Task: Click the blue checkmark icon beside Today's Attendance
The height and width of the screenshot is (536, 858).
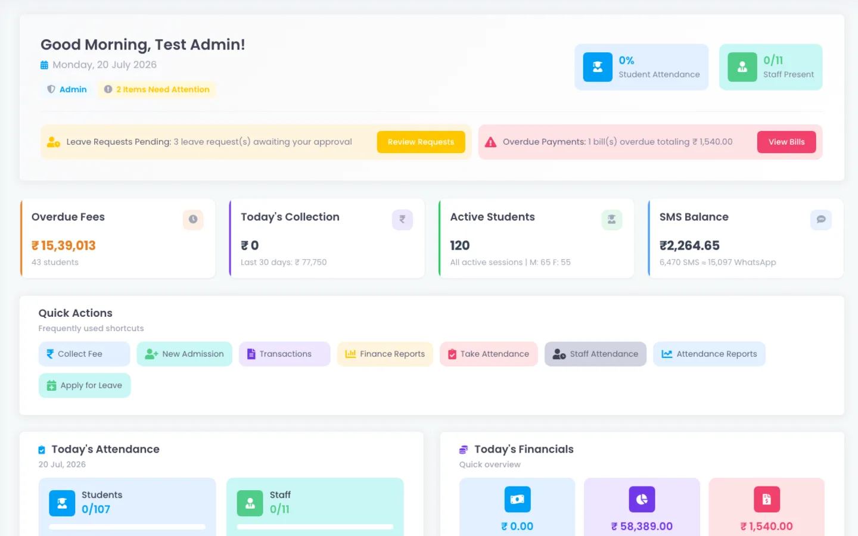Action: tap(42, 450)
